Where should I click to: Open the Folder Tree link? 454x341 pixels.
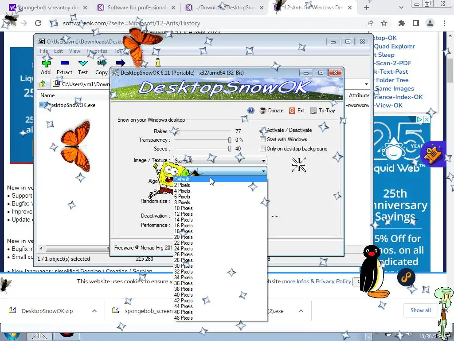click(392, 80)
